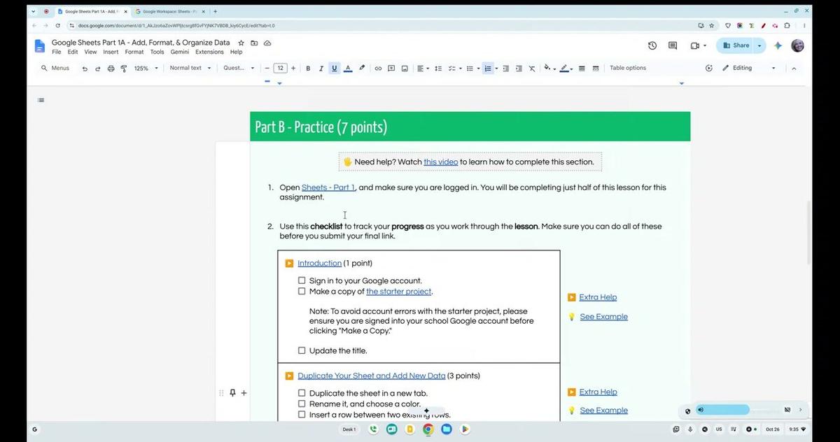Image resolution: width=840 pixels, height=442 pixels.
Task: Check the Insert a row box
Action: [x=302, y=415]
